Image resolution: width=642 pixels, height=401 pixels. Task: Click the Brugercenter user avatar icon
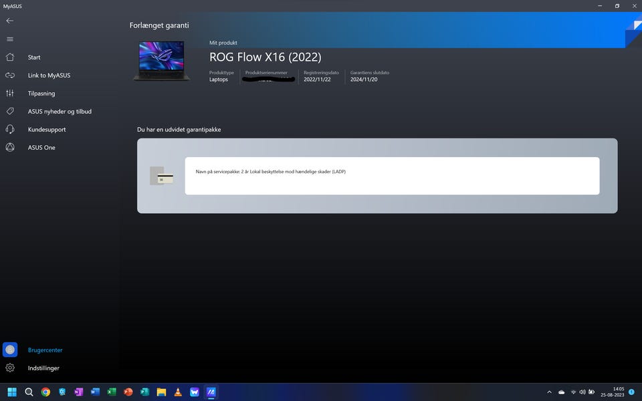point(10,350)
